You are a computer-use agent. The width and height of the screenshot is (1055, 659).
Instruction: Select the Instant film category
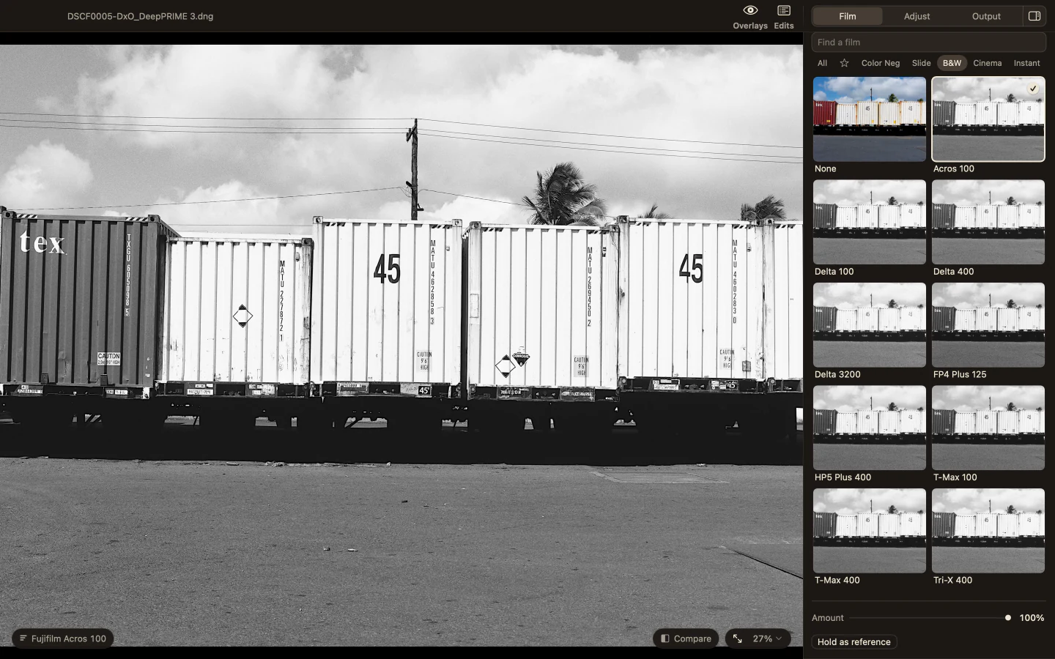[x=1026, y=63]
